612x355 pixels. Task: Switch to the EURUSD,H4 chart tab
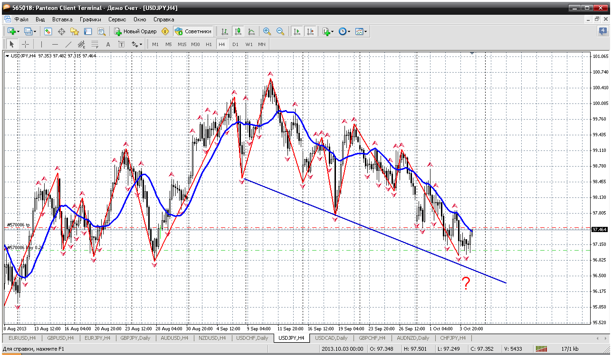click(21, 338)
